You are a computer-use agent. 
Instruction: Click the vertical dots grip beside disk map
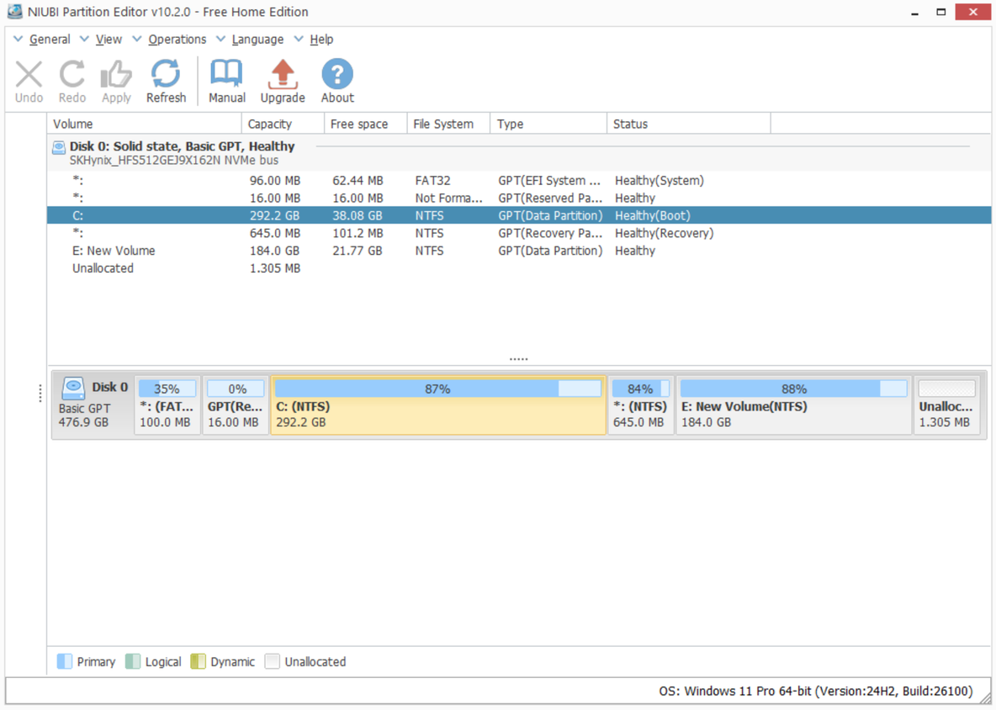click(x=40, y=393)
